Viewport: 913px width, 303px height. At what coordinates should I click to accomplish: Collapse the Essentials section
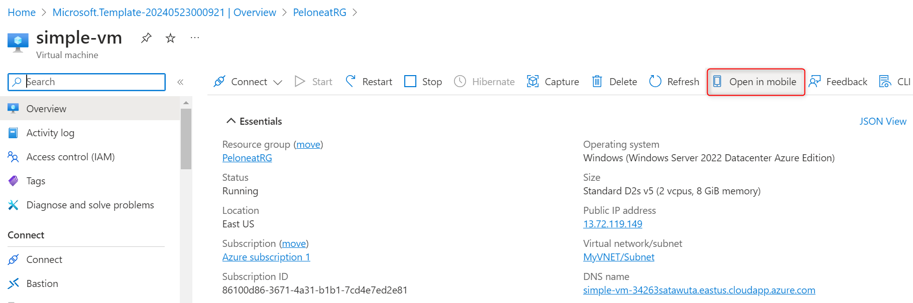coord(231,121)
